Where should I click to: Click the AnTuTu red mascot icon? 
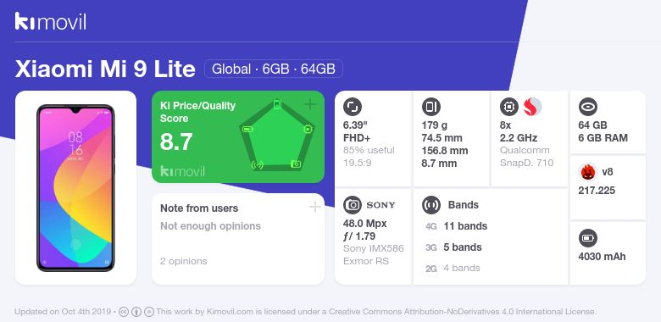[587, 172]
